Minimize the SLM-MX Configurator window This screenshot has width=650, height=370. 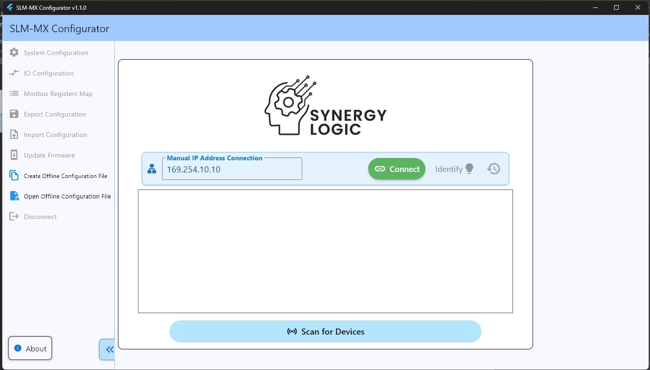tap(595, 7)
